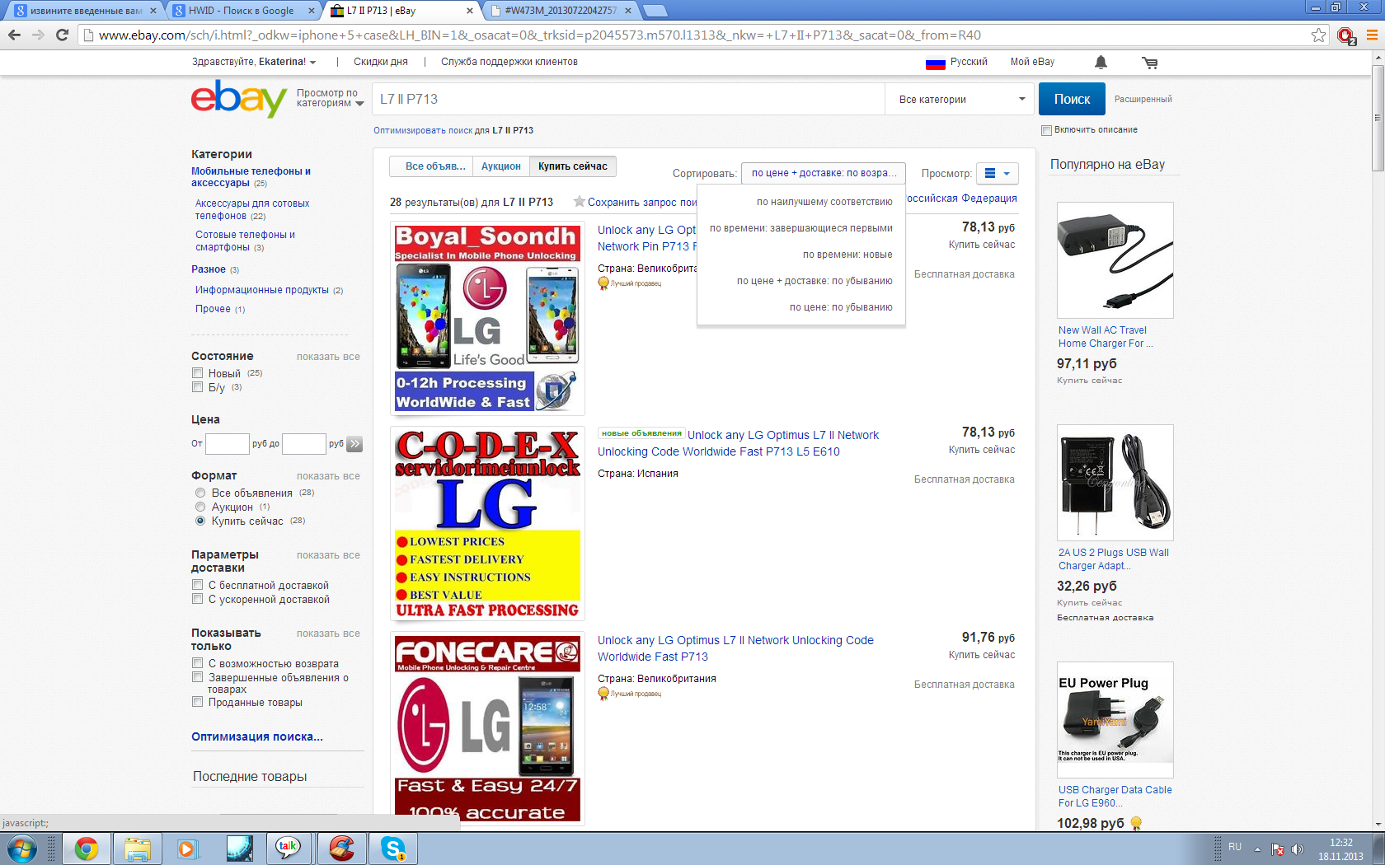The width and height of the screenshot is (1385, 865).
Task: Open the new tab button
Action: tap(655, 11)
